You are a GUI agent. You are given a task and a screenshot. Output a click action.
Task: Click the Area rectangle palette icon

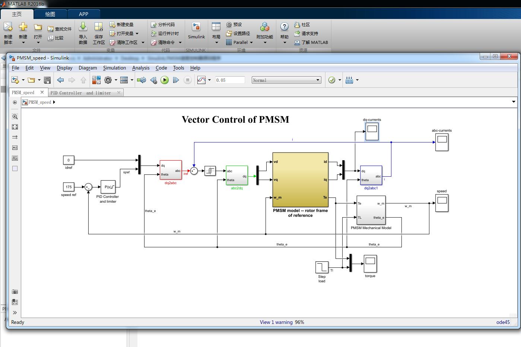[15, 168]
